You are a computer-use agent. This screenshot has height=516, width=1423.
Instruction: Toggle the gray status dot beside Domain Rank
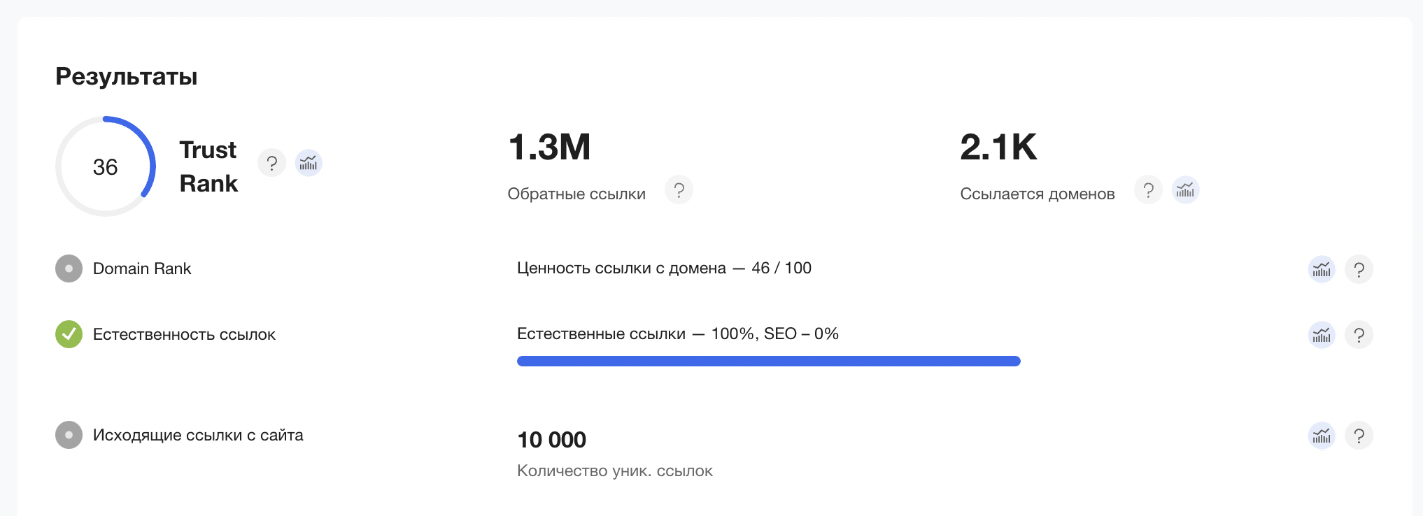68,268
